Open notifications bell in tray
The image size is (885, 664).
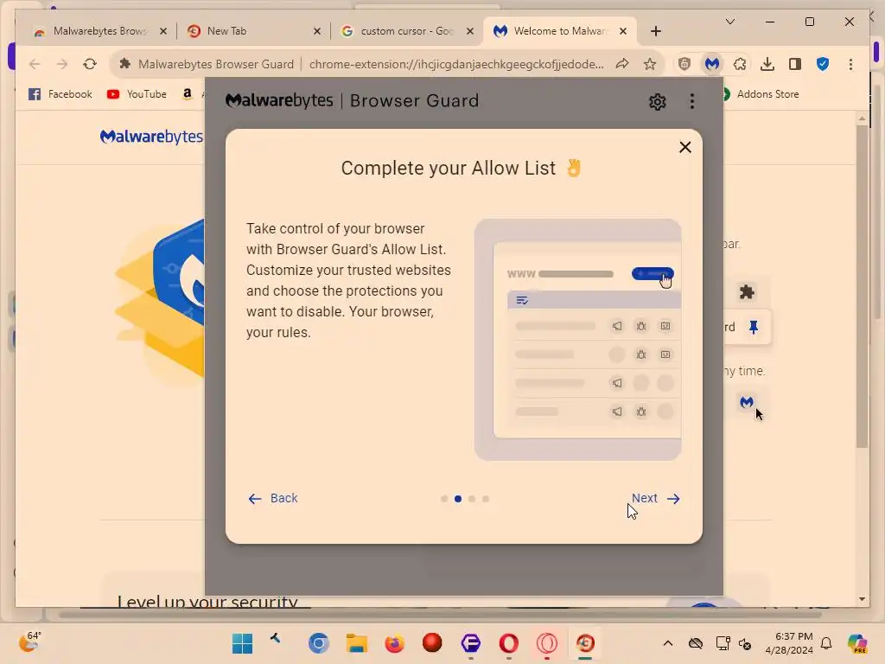point(826,643)
